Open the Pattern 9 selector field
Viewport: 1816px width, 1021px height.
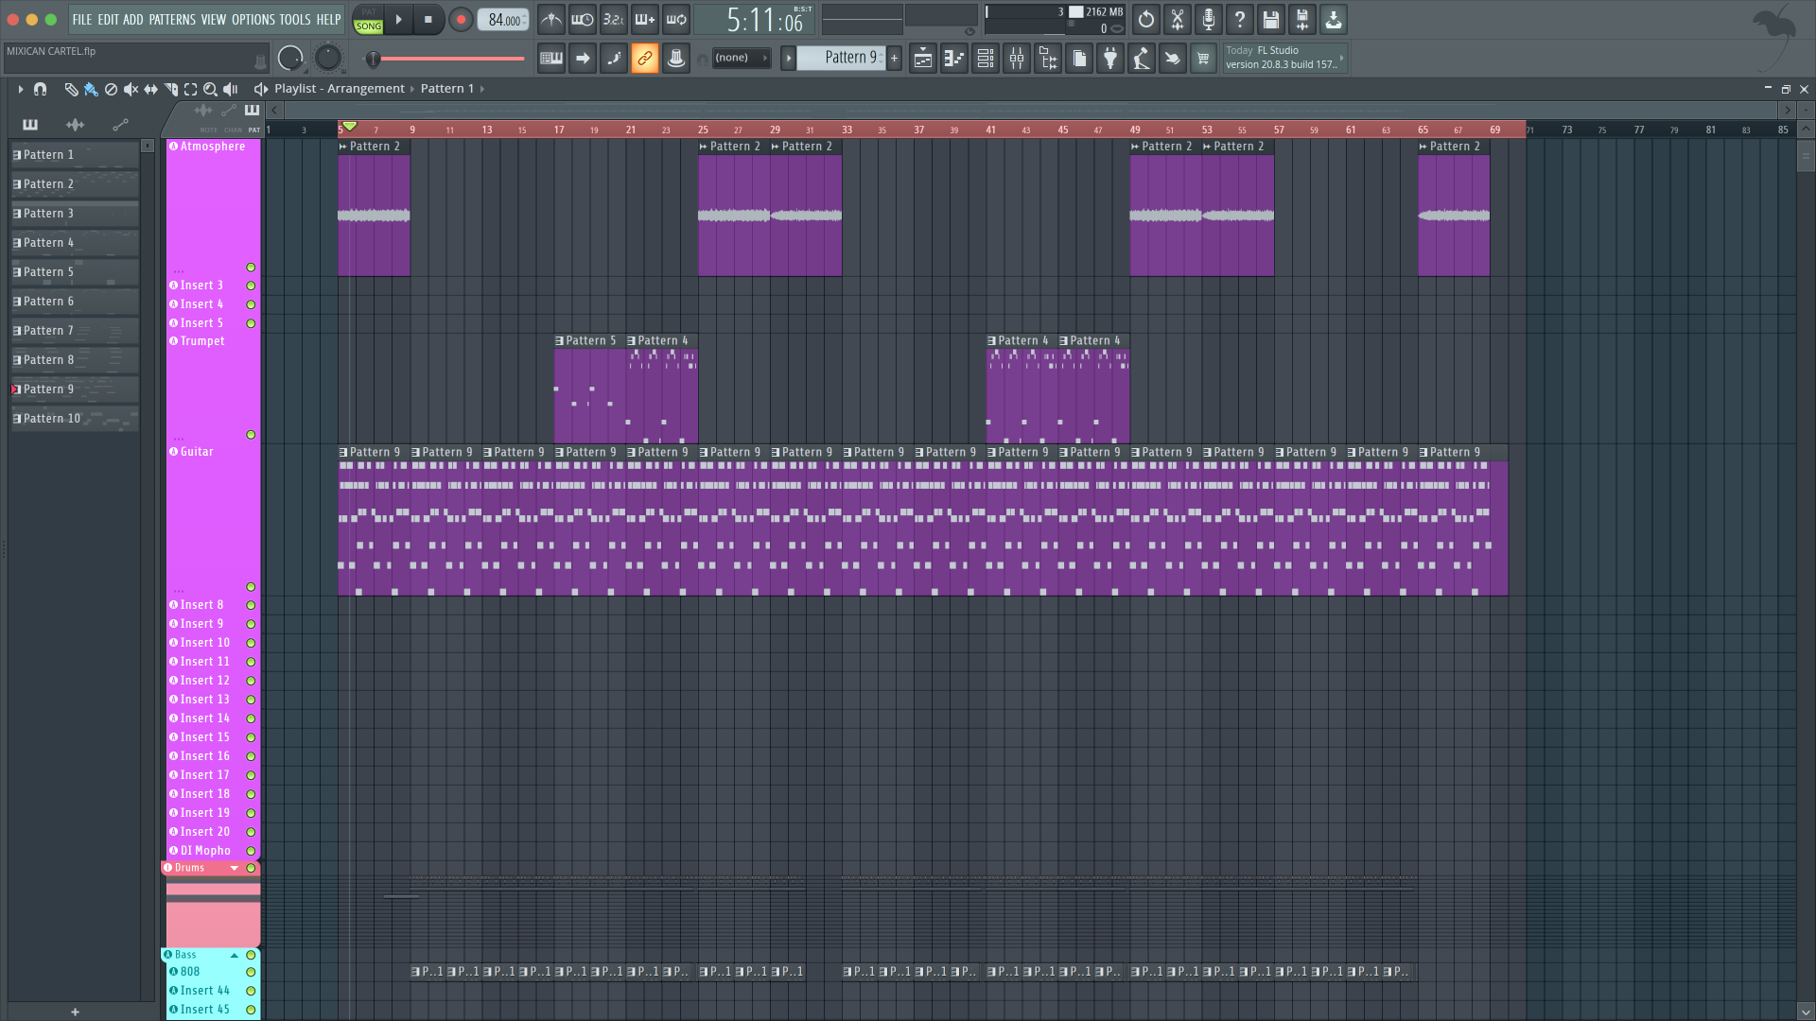coord(842,59)
